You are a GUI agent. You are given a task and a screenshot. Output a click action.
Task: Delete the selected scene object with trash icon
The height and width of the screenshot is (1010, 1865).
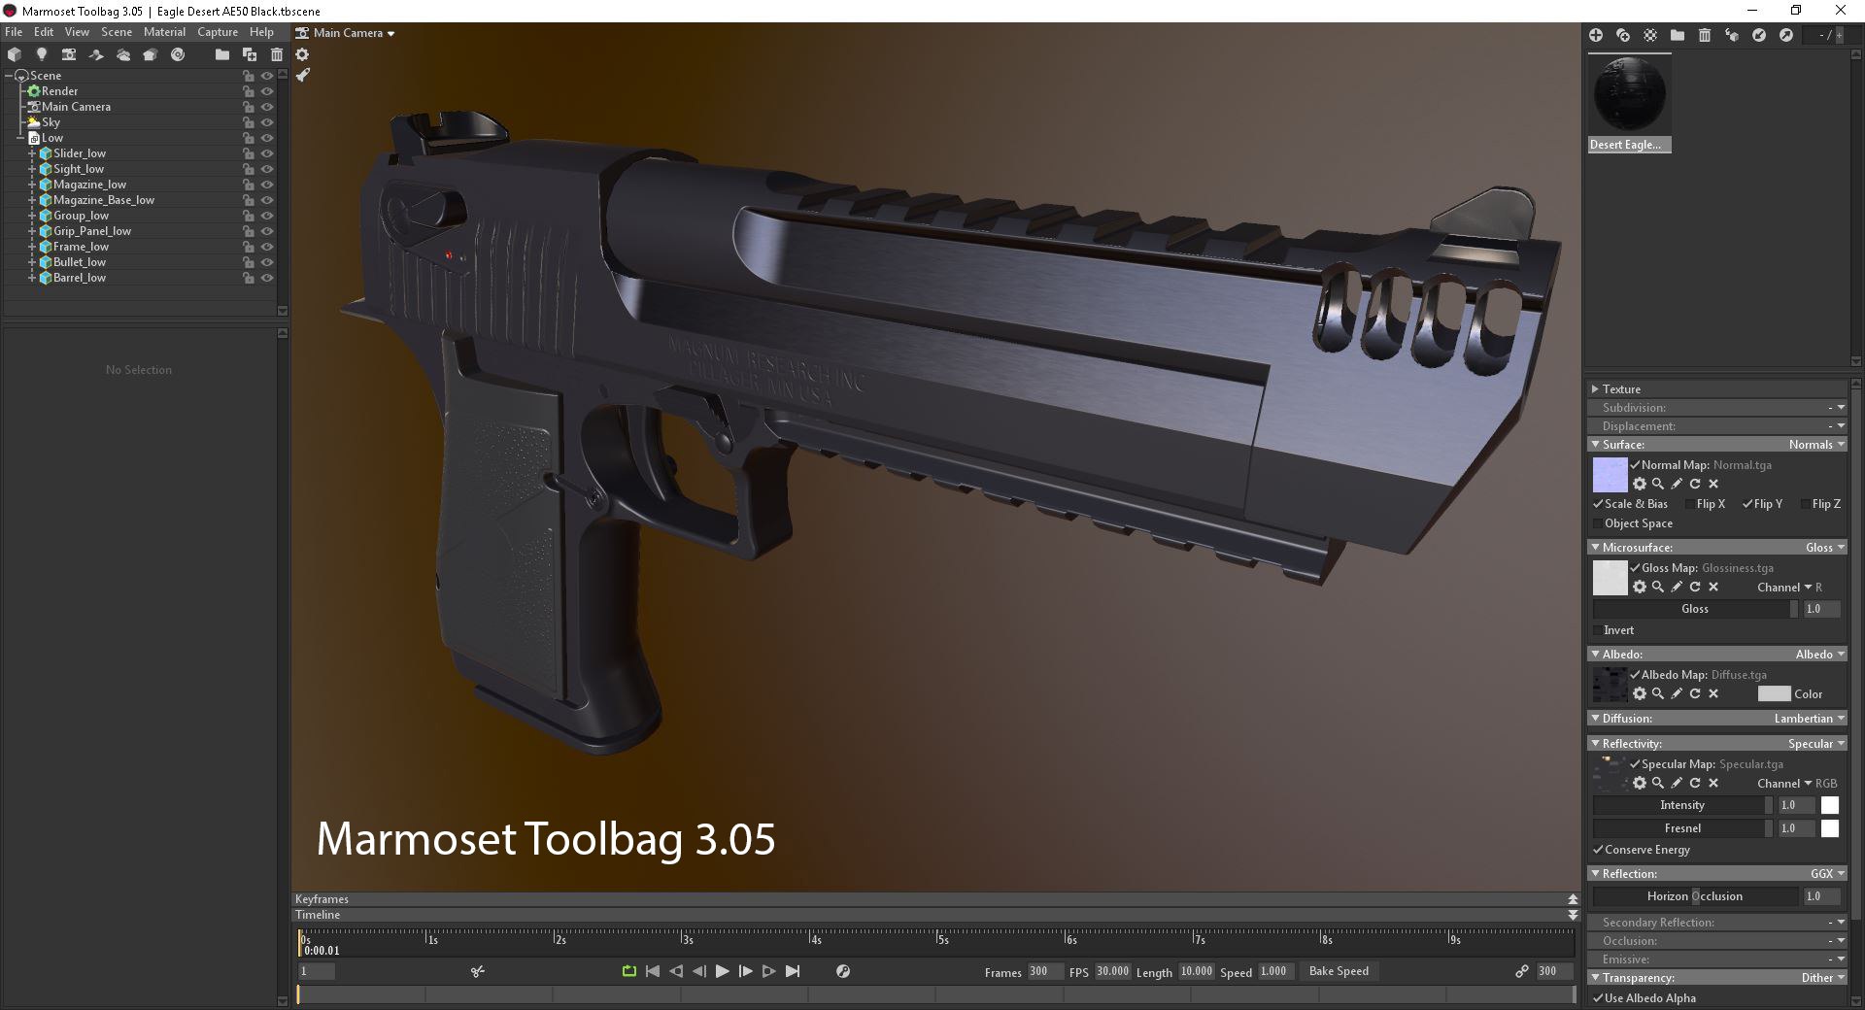point(277,54)
